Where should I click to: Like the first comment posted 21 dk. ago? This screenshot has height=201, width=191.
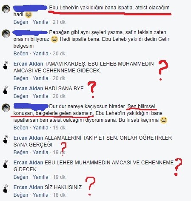click(21, 22)
